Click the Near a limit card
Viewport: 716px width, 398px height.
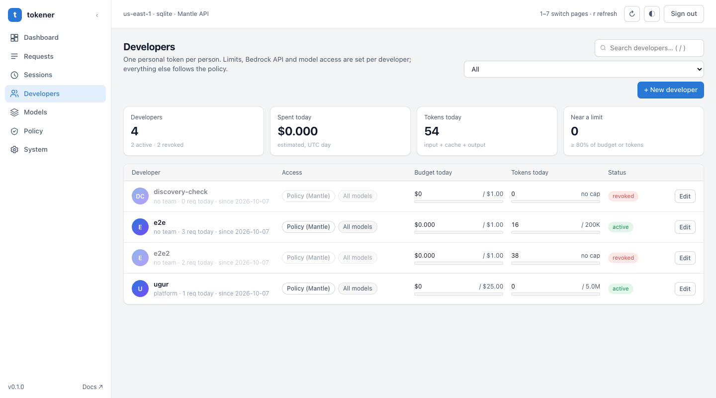tap(633, 131)
